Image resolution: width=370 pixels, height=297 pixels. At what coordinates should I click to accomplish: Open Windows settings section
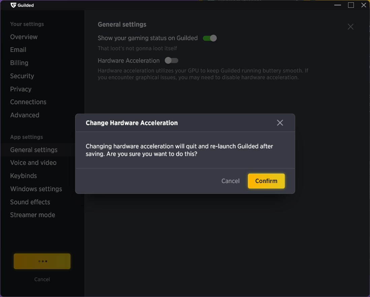click(x=36, y=189)
